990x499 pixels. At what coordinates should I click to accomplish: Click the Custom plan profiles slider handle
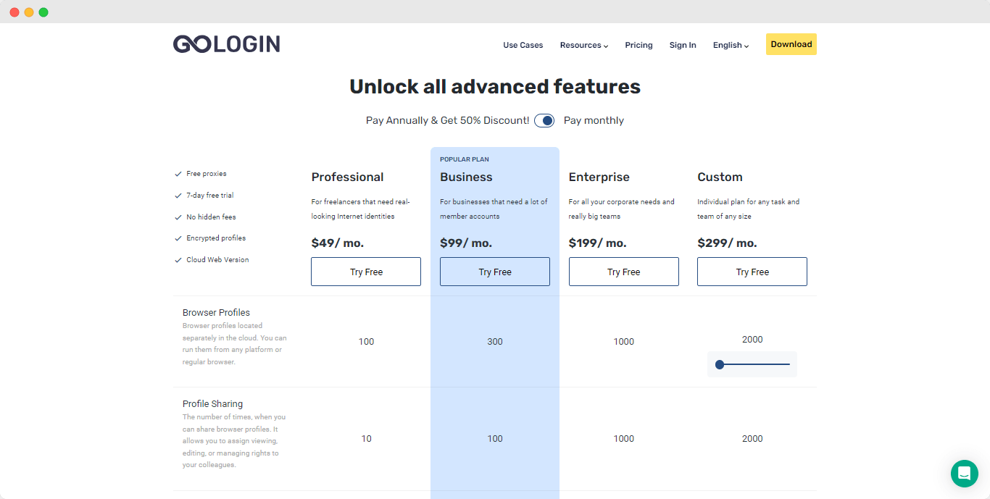pos(720,364)
